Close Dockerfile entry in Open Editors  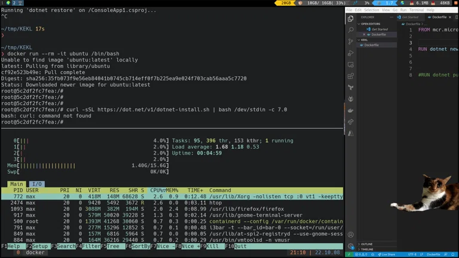coord(364,35)
